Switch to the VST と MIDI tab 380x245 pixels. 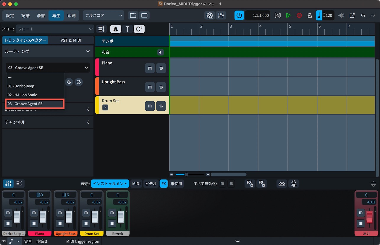[71, 40]
